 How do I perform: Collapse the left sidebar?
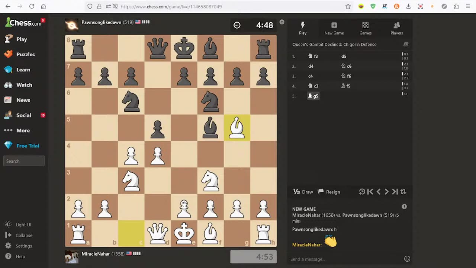[x=19, y=235]
